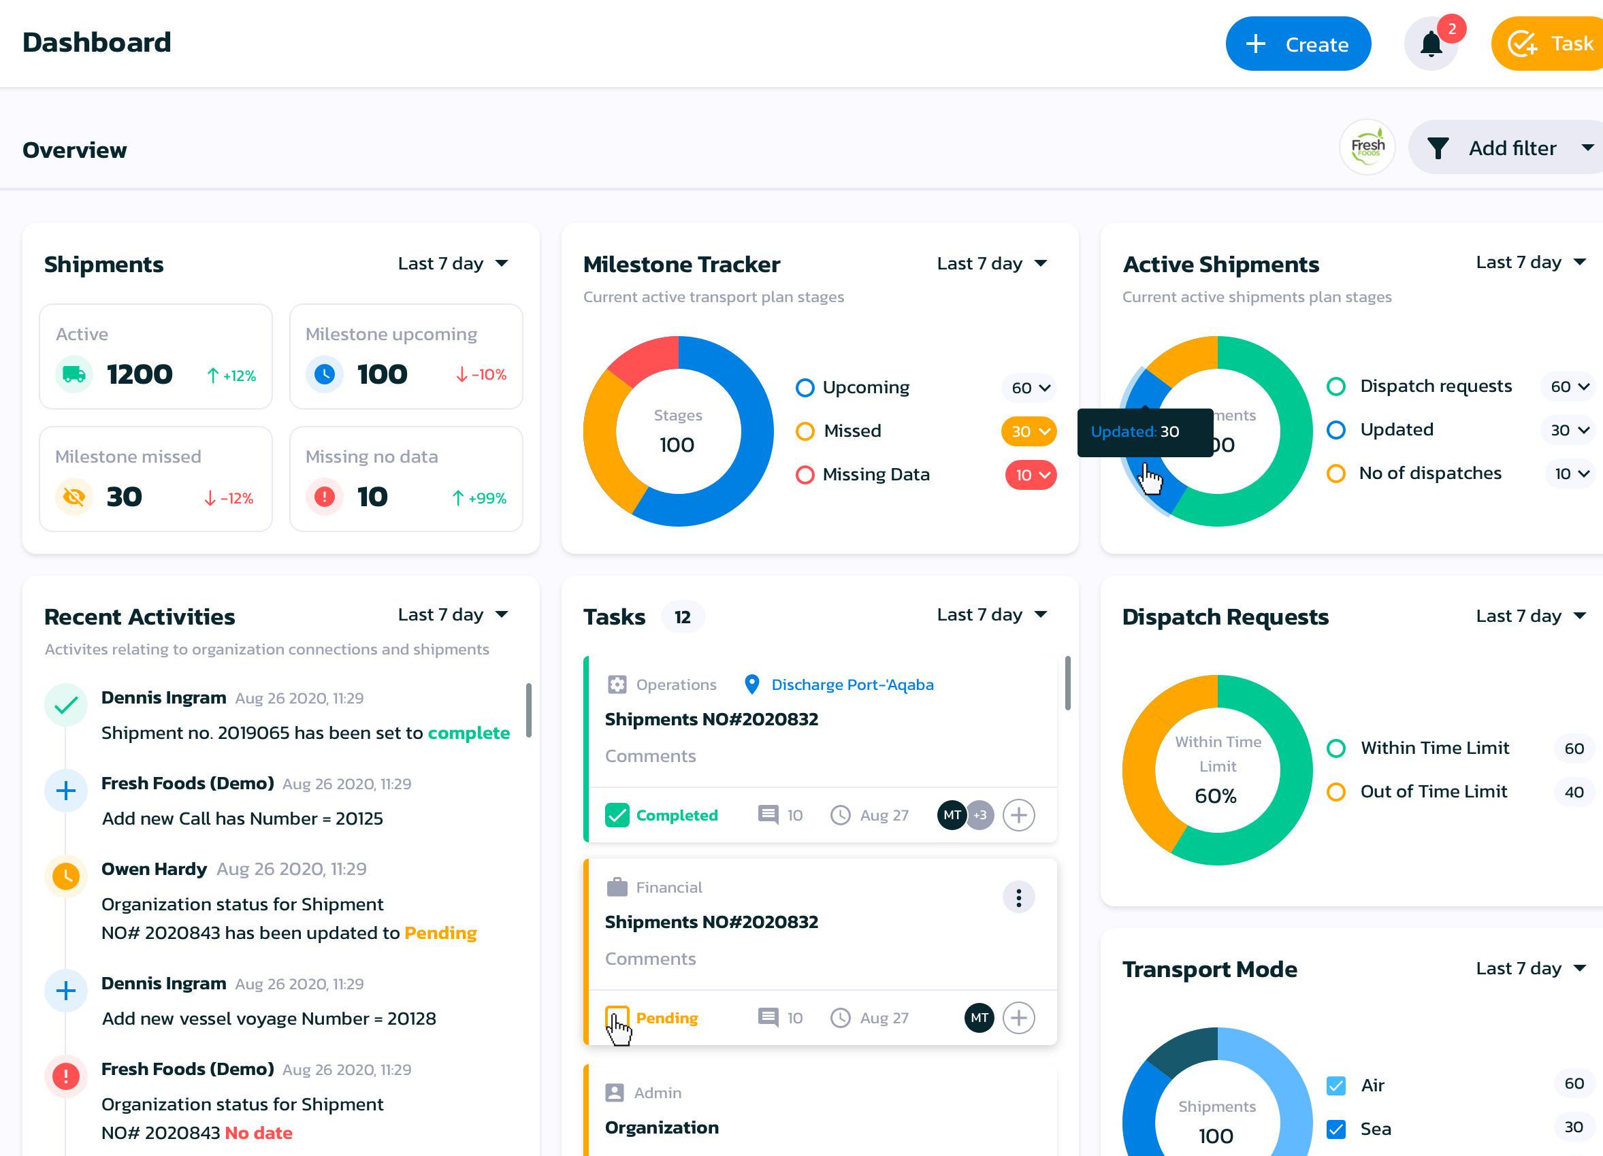Uncheck the Air transport mode checkbox
Screen dimensions: 1603x1156
pyautogui.click(x=1335, y=1085)
